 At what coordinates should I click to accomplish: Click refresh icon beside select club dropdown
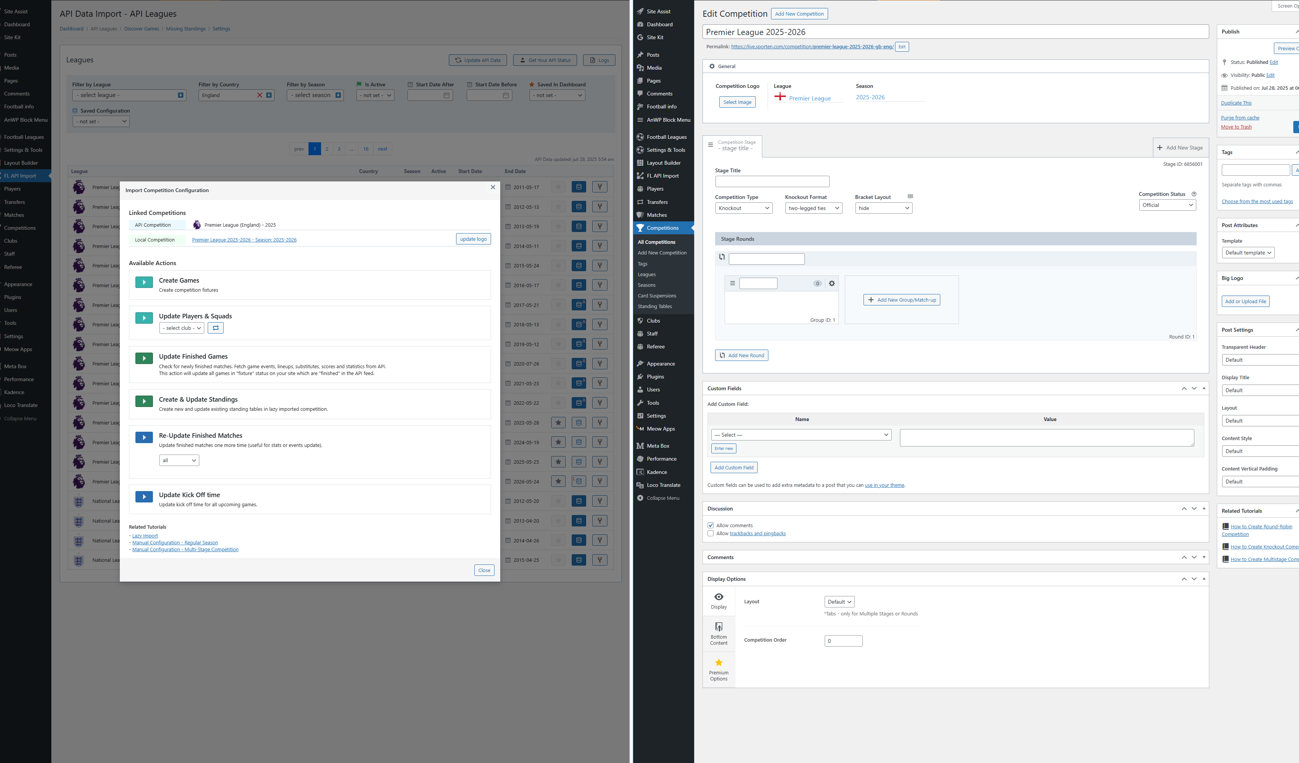point(215,328)
